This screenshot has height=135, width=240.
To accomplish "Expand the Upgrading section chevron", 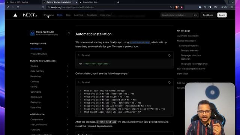I will [67, 107].
